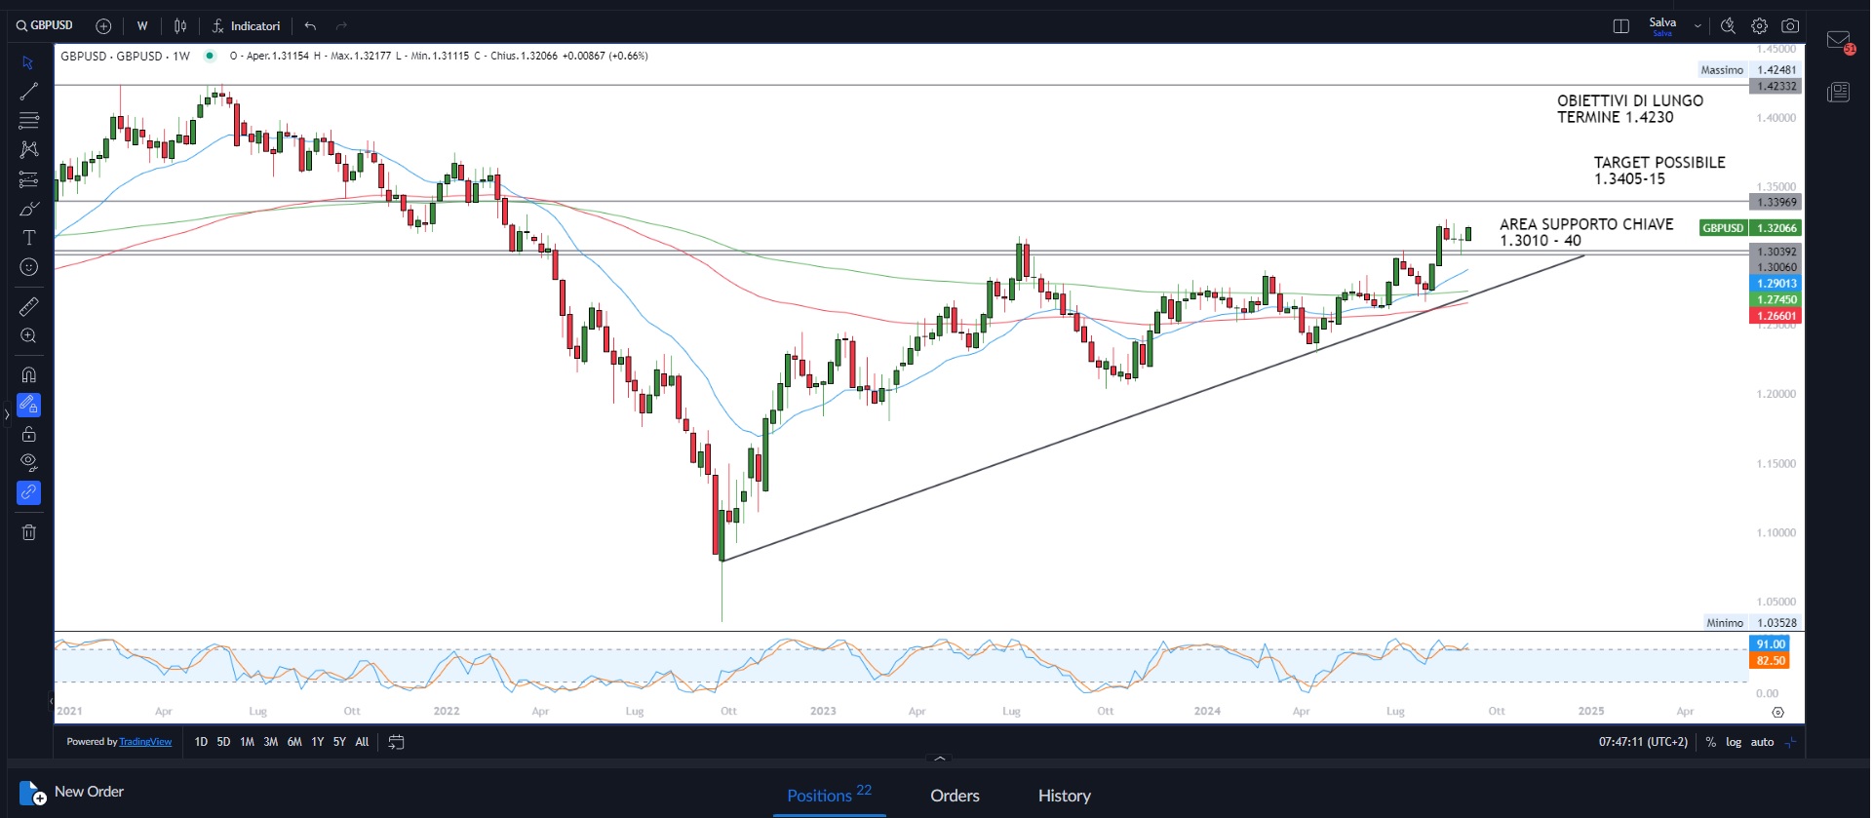The height and width of the screenshot is (818, 1873).
Task: Take a chart snapshot with camera icon
Action: [x=1790, y=26]
